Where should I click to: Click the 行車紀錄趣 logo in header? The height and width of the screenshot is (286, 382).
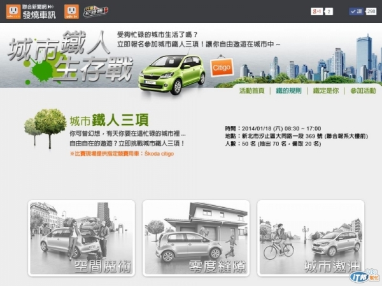tap(95, 11)
